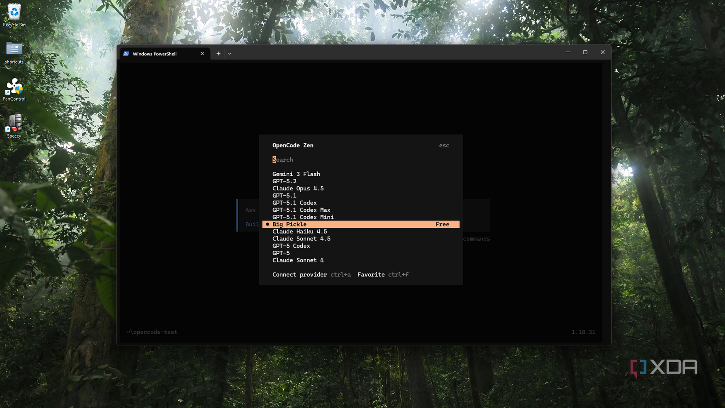Select the highlighted Big Pickle model

click(361, 224)
